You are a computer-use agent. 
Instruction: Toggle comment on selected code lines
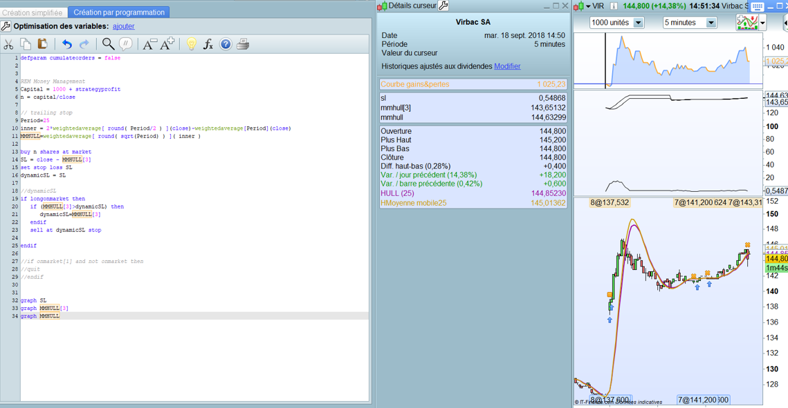tap(125, 44)
